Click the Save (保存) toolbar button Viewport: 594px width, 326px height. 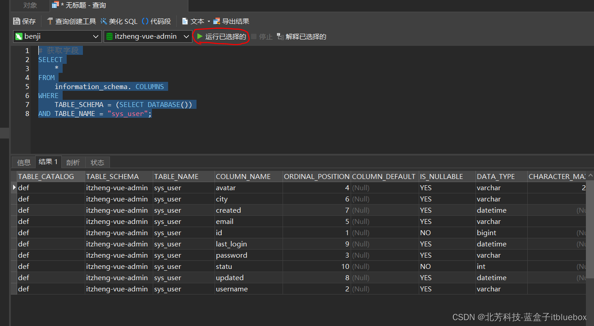pyautogui.click(x=24, y=21)
